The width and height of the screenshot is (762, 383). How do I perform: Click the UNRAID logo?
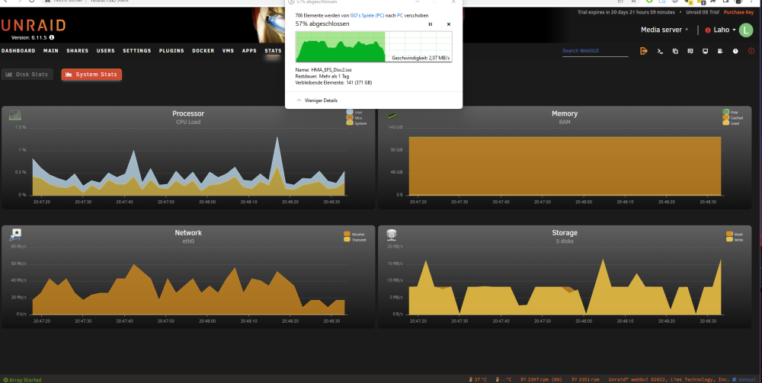(34, 25)
